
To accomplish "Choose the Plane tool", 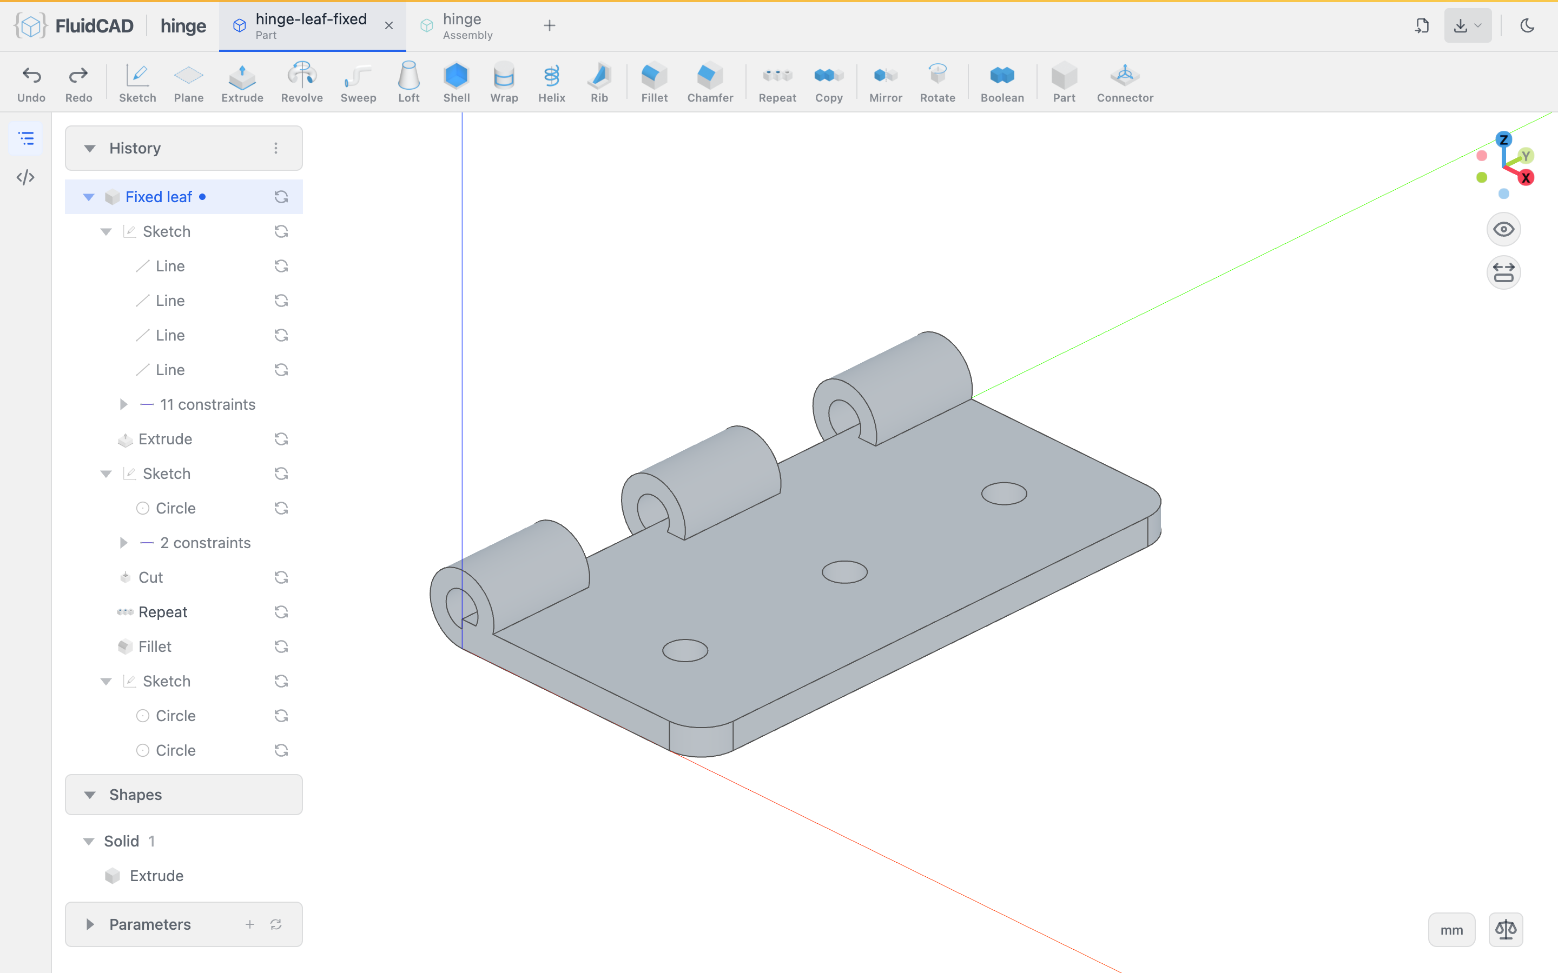I will (x=189, y=82).
